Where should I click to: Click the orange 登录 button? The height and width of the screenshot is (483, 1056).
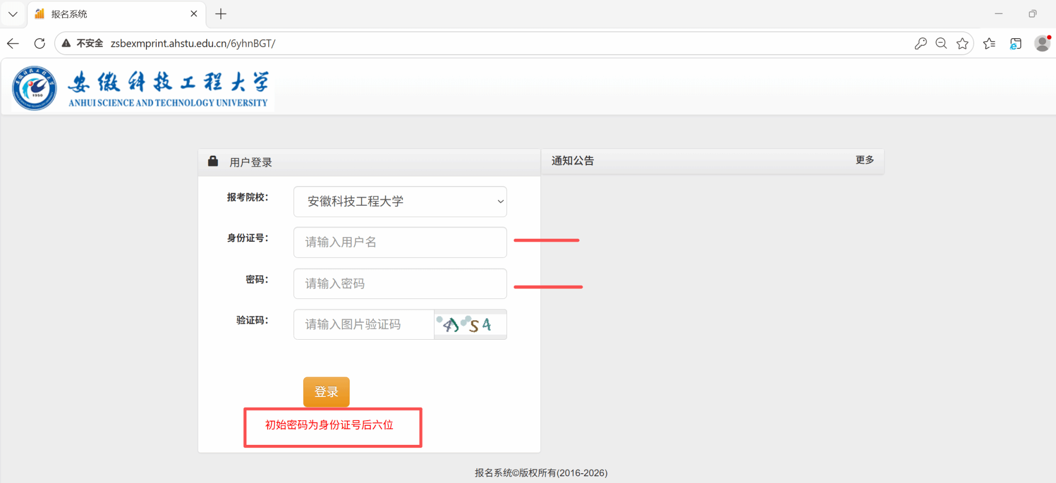[326, 392]
